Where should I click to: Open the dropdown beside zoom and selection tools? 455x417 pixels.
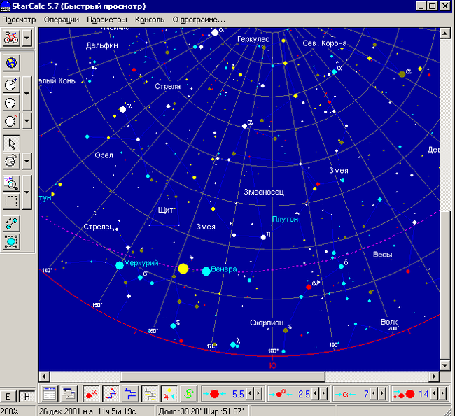tap(27, 192)
